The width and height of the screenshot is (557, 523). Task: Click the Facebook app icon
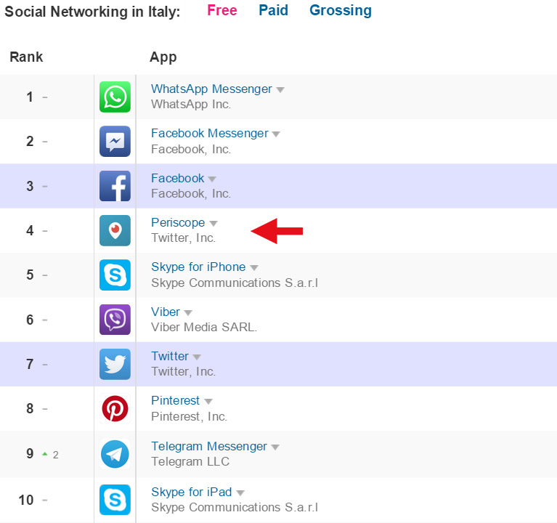[115, 186]
